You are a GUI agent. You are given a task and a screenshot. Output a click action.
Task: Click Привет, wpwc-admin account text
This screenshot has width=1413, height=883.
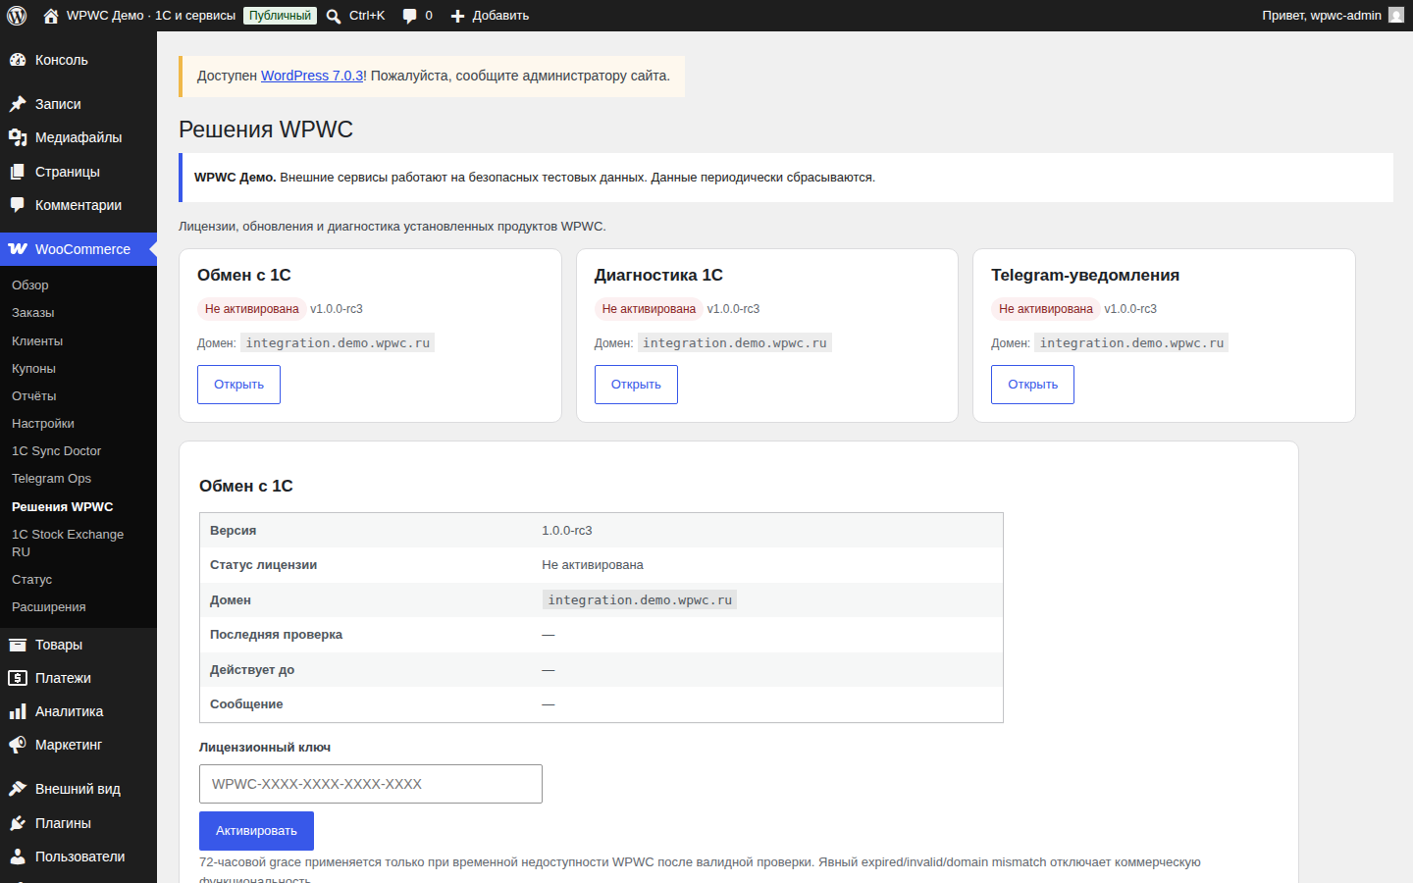[1322, 16]
